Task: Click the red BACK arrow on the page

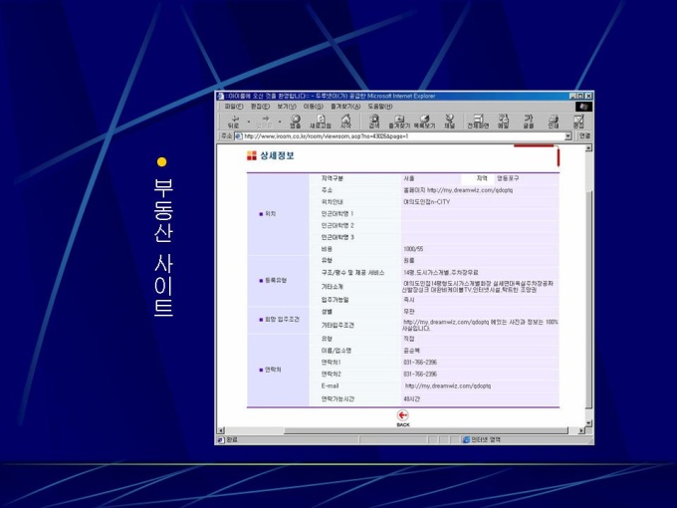Action: (x=402, y=416)
